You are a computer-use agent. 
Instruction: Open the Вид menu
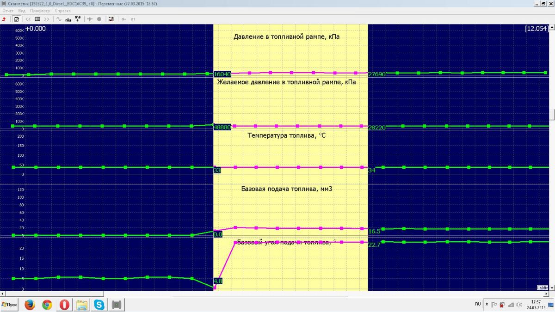coord(22,10)
